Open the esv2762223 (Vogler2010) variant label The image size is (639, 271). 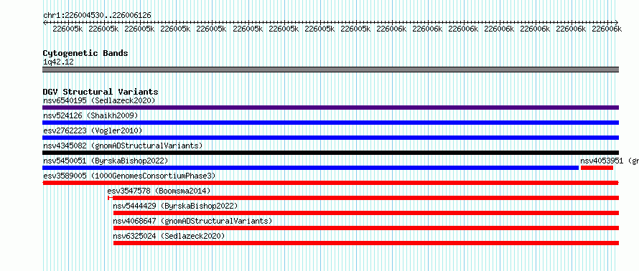pyautogui.click(x=93, y=130)
